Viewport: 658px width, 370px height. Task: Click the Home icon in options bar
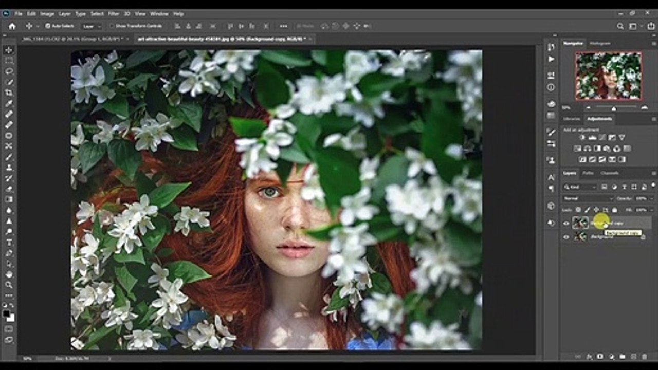(12, 26)
